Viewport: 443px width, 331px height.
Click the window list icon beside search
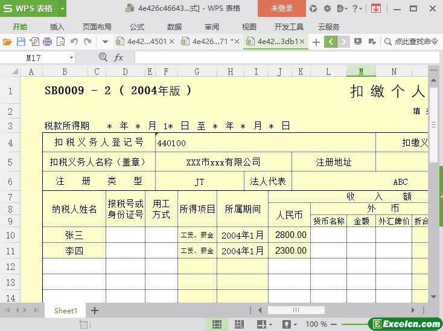click(372, 42)
